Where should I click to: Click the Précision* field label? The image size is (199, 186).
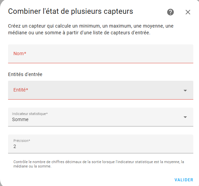coord(22,141)
